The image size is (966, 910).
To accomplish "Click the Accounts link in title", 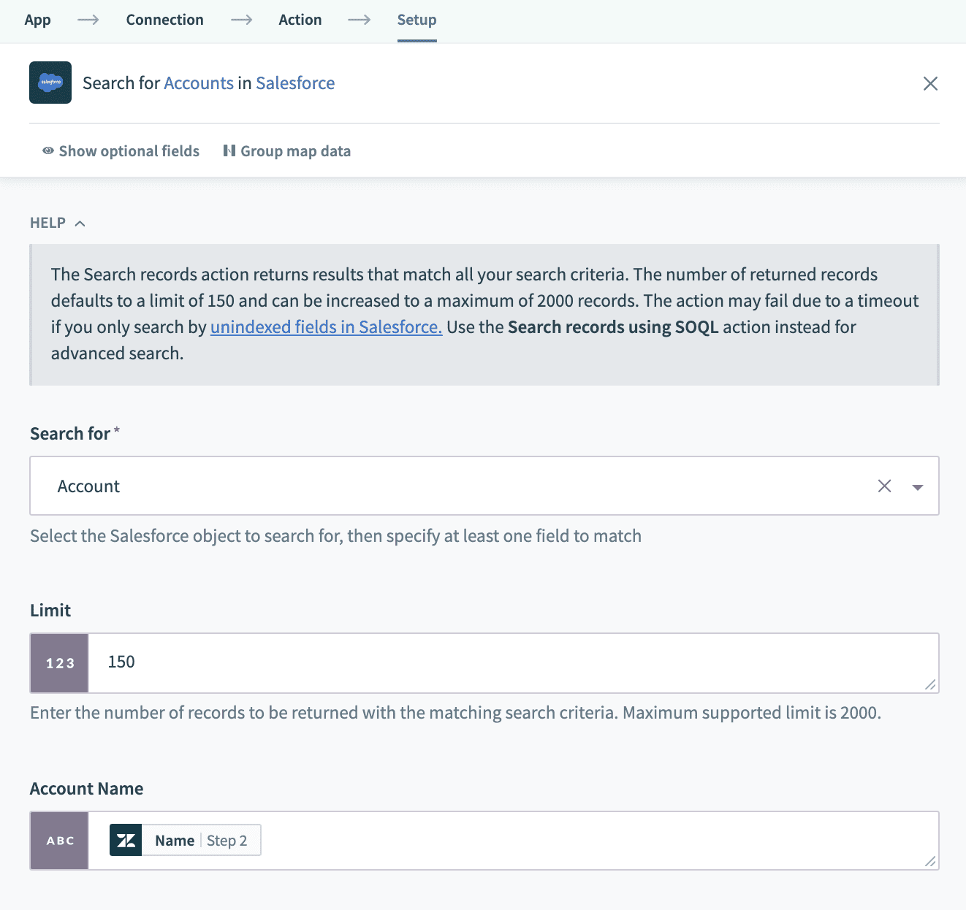I will coord(199,83).
